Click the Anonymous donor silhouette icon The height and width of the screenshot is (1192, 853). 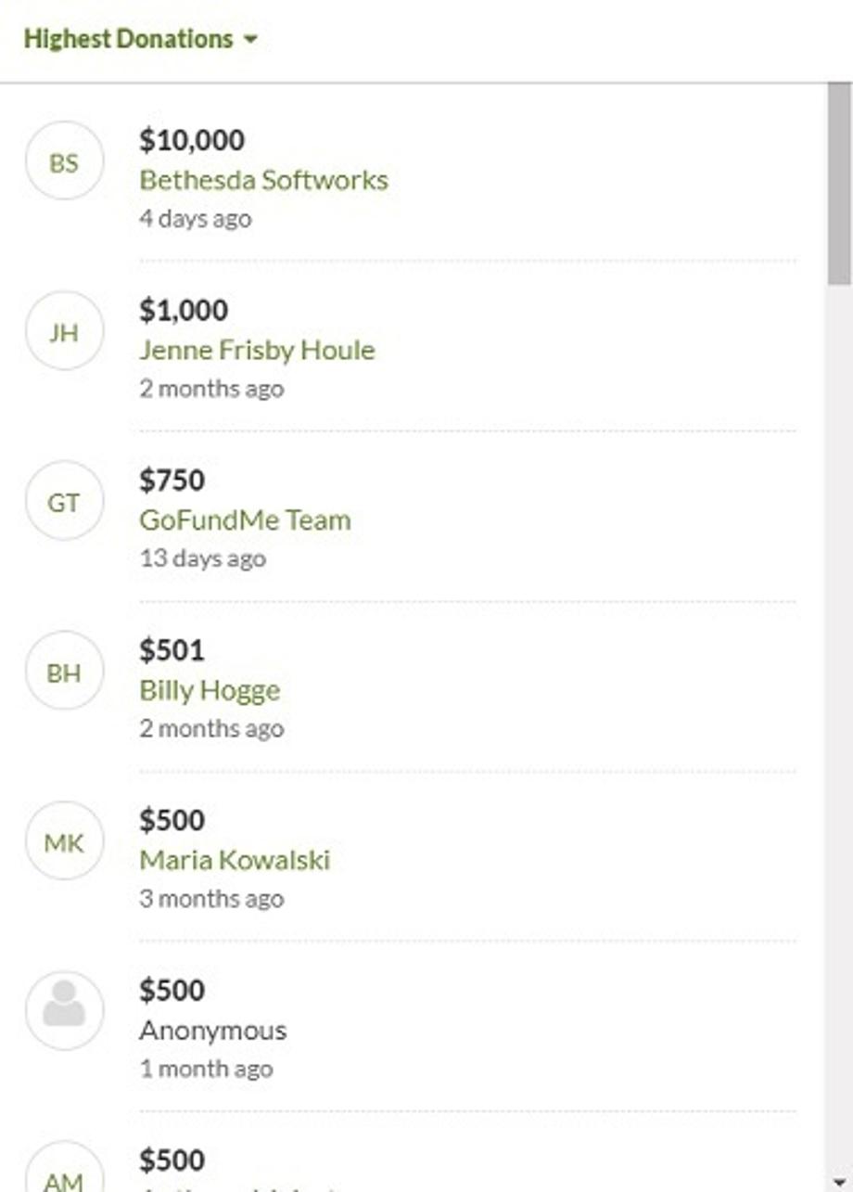pyautogui.click(x=64, y=1011)
